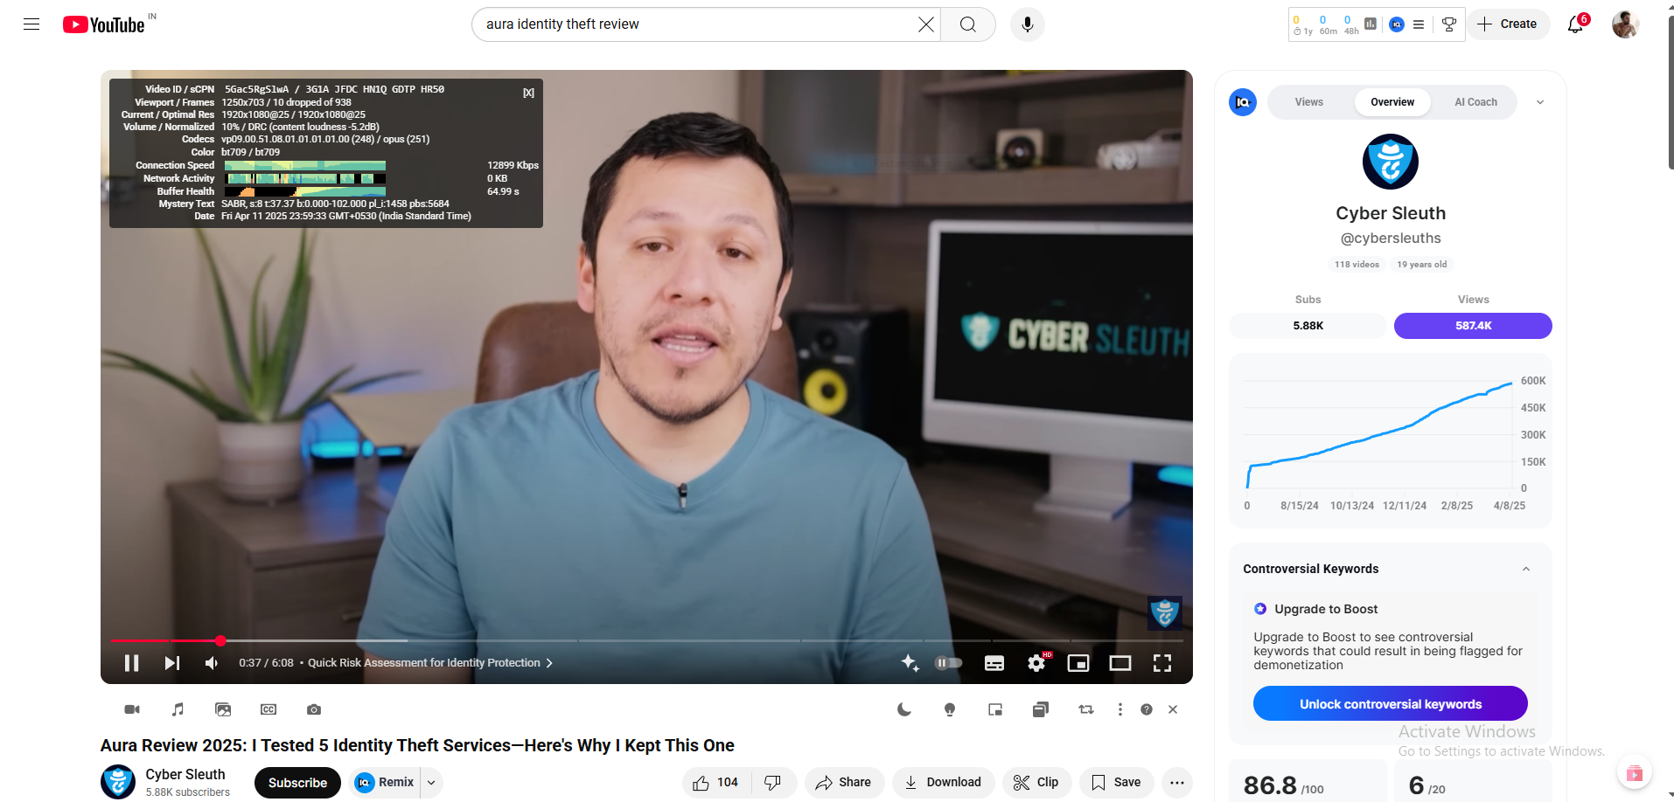Start voice search with the microphone
Screen dimensions: 1674x802
pyautogui.click(x=1028, y=24)
